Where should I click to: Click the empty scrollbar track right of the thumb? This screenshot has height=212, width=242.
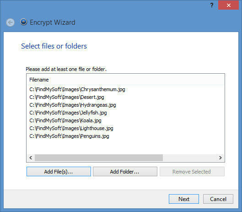point(190,158)
